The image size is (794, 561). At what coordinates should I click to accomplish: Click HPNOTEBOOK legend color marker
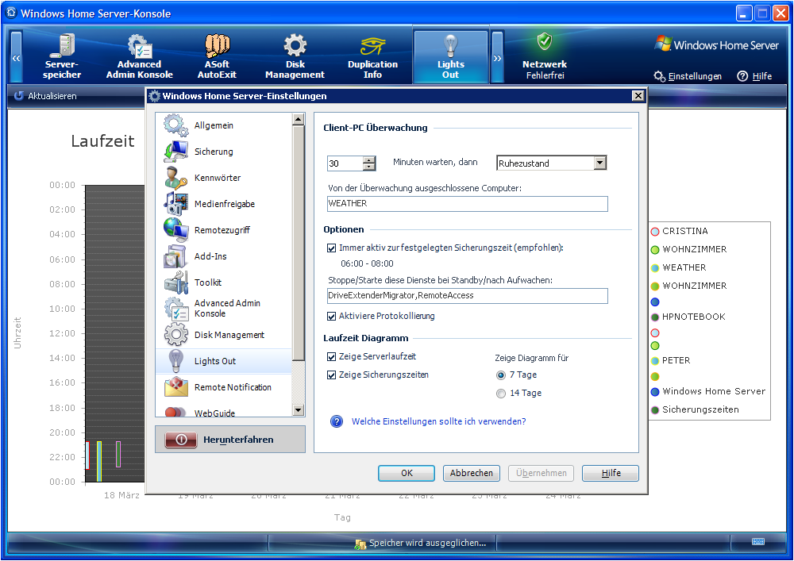click(655, 317)
